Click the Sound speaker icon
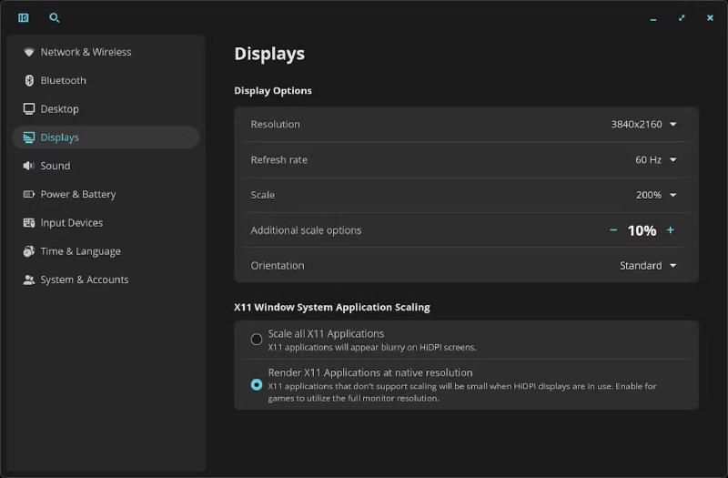728x478 pixels. [29, 166]
